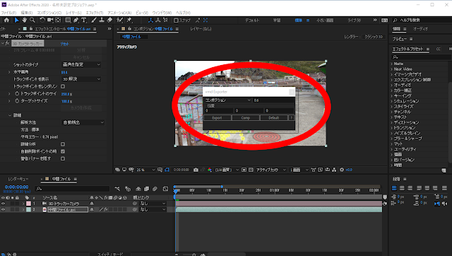Screen dimensions: 452x256
Task: Toggle the frame blending icon in timeline
Action: click(x=146, y=189)
